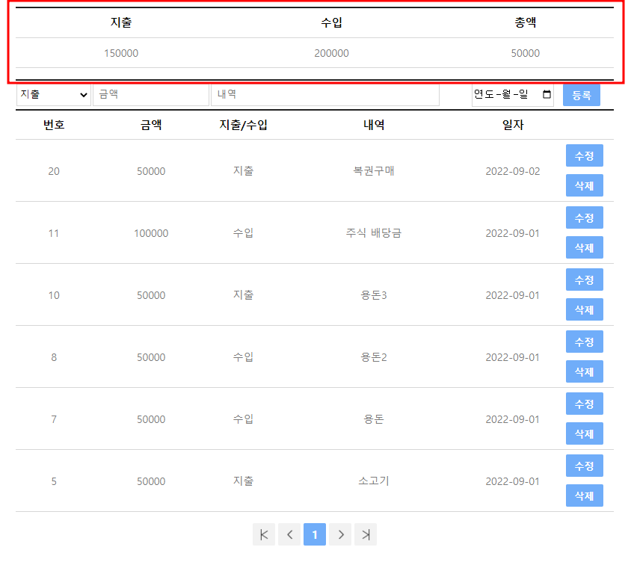Click the 금액 input field
634x562 pixels.
point(151,95)
